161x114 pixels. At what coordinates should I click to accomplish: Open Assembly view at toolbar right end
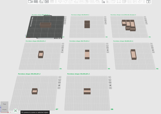pyautogui.click(x=148, y=1)
